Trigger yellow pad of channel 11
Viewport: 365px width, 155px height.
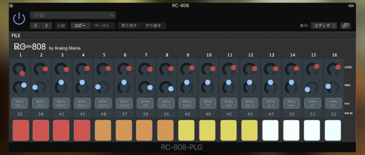click(229, 130)
